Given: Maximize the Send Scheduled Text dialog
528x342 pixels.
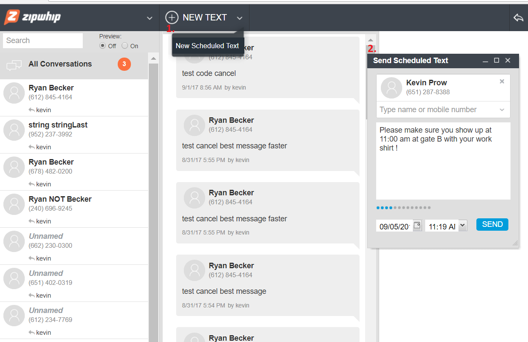Looking at the screenshot, I should click(496, 61).
